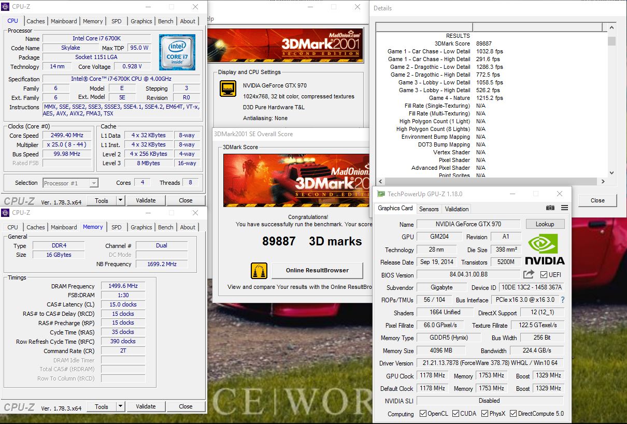Open Tools dropdown arrow in top CPU-Z
627x424 pixels.
click(120, 200)
